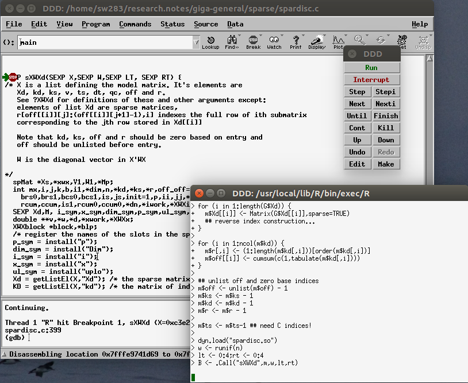Screen dimensions: 468x383
Task: Click 'spardisc.c:399' in gdb console
Action: point(33,330)
